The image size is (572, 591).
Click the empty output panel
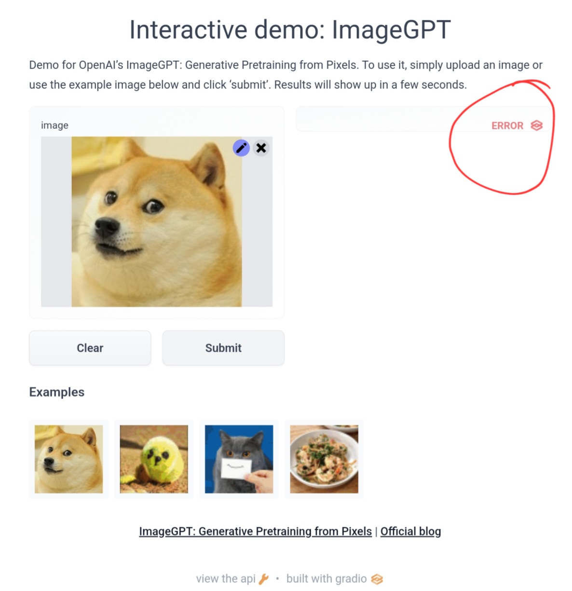tap(386, 119)
